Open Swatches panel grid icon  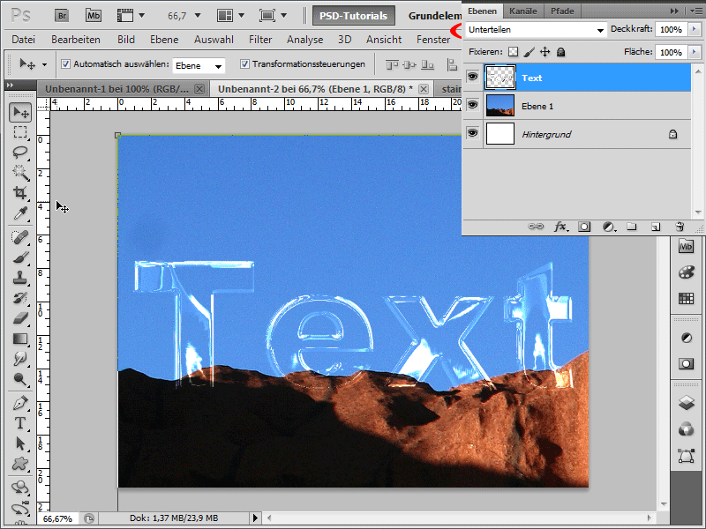click(687, 298)
